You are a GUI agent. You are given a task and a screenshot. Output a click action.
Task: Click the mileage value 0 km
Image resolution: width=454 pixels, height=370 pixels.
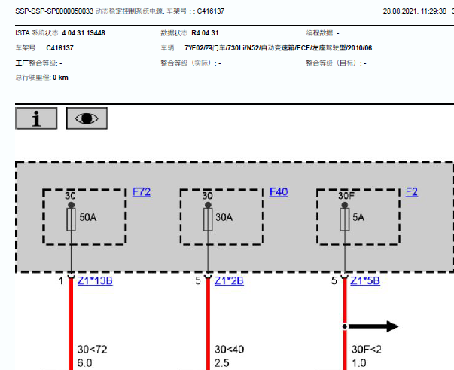[60, 78]
